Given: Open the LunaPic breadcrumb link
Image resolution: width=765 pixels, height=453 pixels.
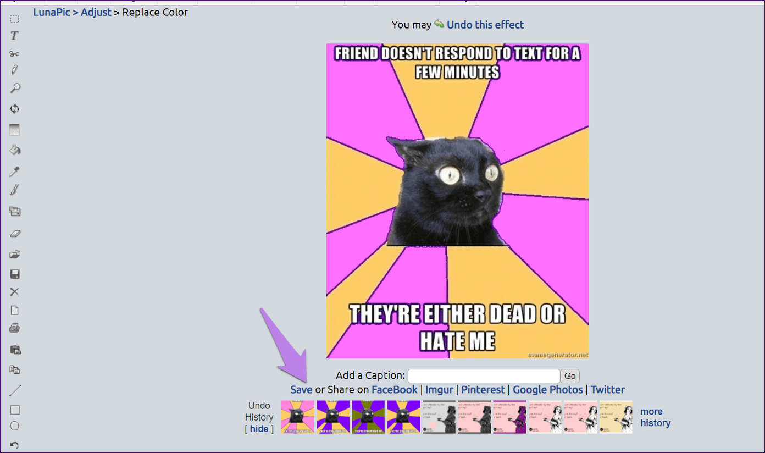Looking at the screenshot, I should [x=52, y=12].
